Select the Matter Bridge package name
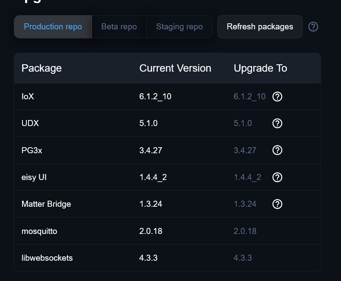 coord(46,204)
